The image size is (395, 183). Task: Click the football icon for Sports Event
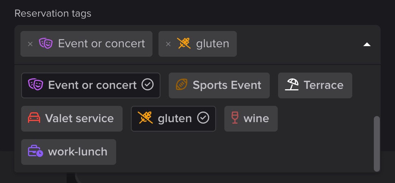pyautogui.click(x=182, y=85)
